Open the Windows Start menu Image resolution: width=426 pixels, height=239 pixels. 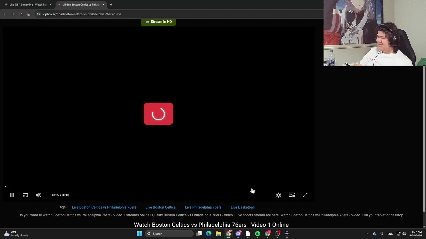tap(139, 234)
